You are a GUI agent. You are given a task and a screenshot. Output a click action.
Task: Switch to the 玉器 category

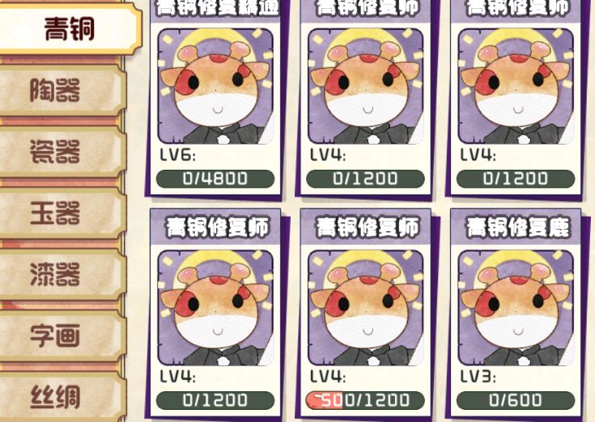pos(61,213)
